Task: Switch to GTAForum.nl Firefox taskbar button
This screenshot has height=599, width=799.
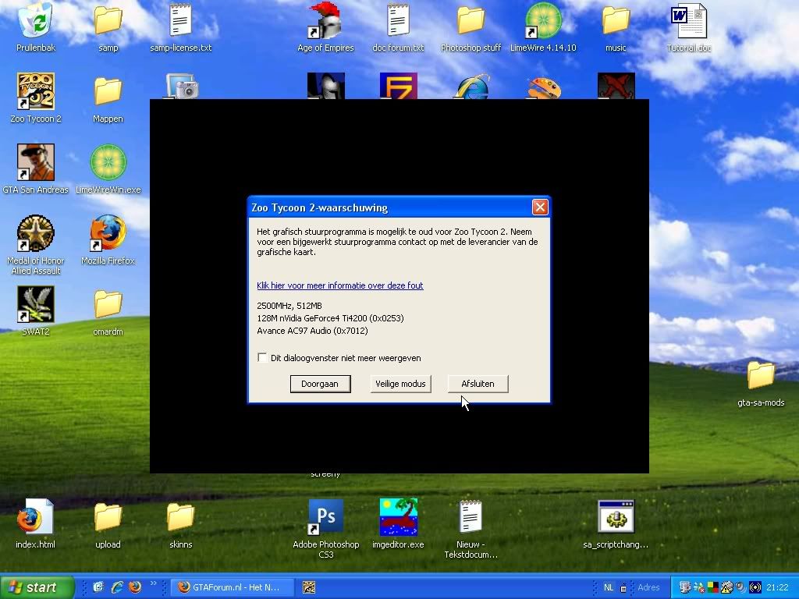Action: point(232,587)
